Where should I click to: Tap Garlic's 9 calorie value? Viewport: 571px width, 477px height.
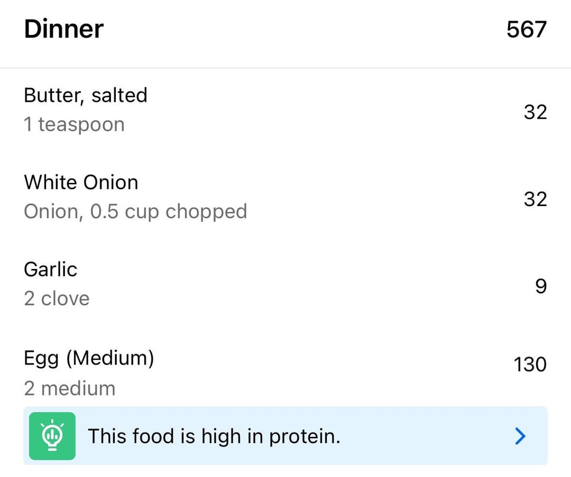pyautogui.click(x=541, y=286)
